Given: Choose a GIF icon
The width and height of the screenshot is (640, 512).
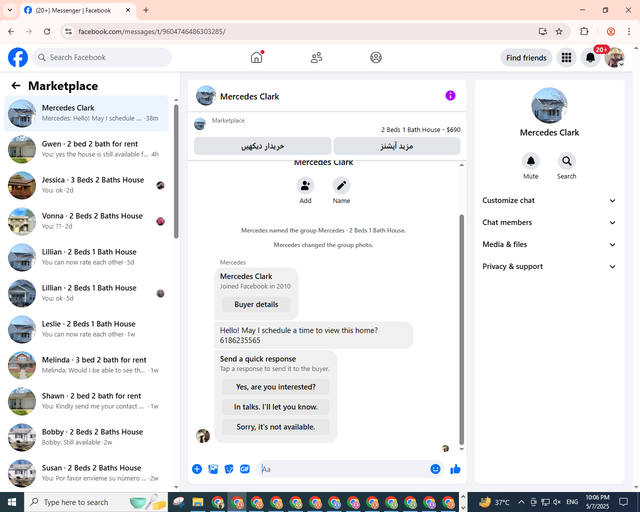Looking at the screenshot, I should click(245, 469).
